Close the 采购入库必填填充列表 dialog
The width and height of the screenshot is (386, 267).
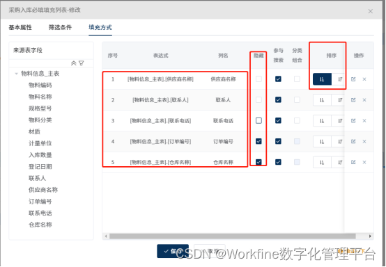(x=370, y=11)
